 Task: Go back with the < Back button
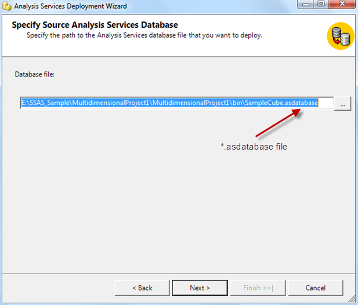coord(142,288)
